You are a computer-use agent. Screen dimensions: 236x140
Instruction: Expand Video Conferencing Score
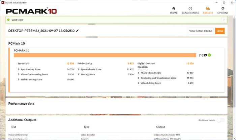pos(19,74)
